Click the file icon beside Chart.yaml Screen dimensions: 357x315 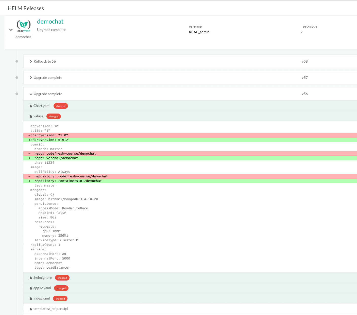tap(31, 106)
